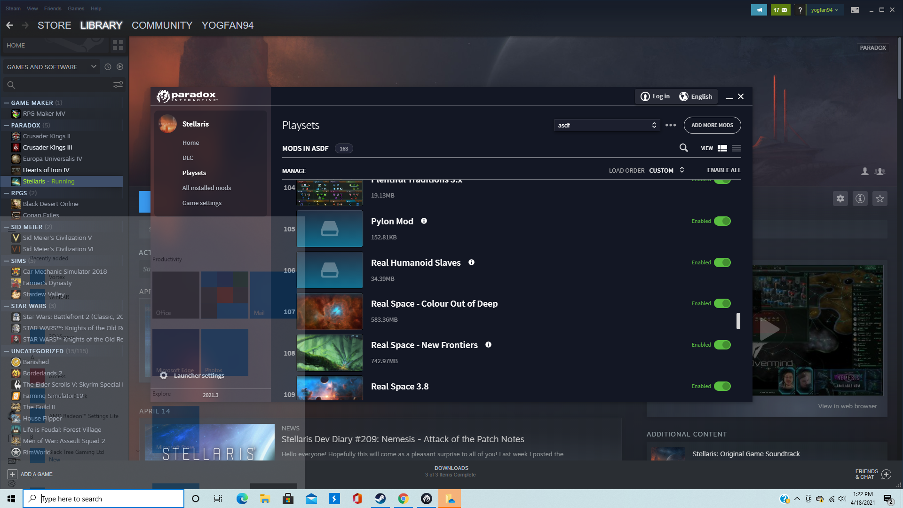Click Add a Game in Steam
The image size is (903, 508).
[31, 474]
